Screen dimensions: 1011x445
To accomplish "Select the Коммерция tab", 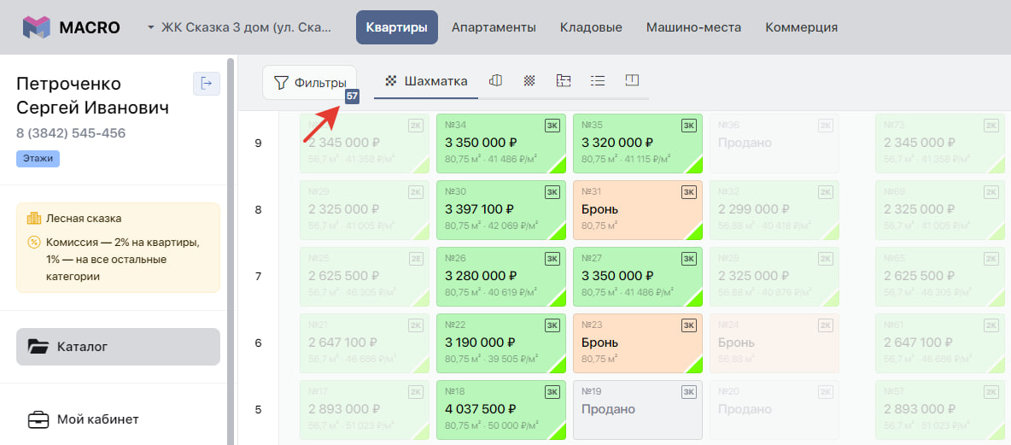I will pos(801,27).
